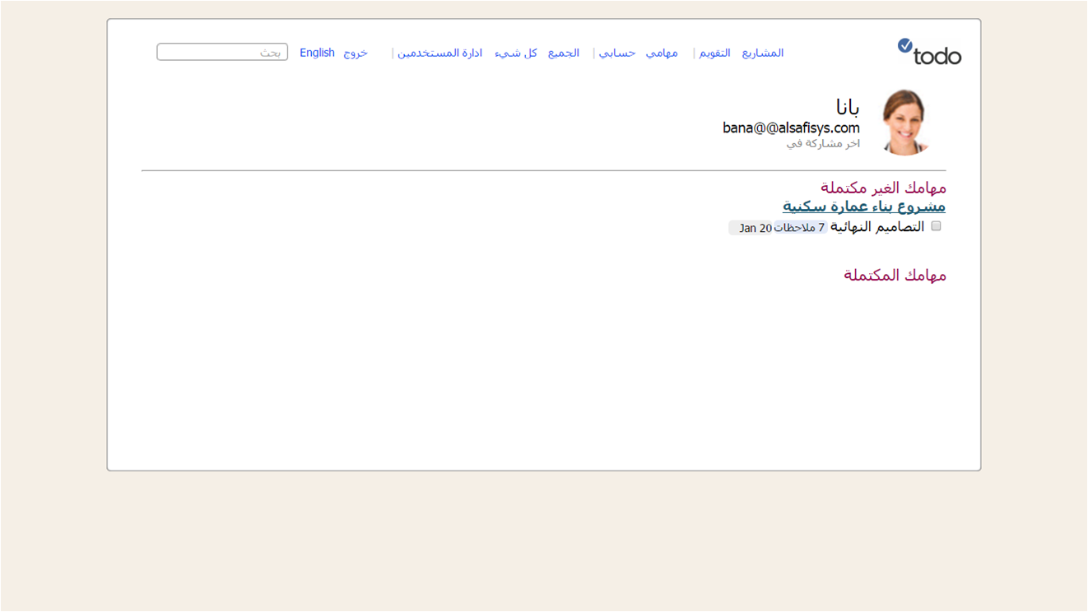Open كل شيء (Everything) nav link

[516, 53]
